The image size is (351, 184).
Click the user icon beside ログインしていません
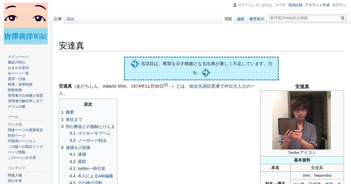[235, 5]
